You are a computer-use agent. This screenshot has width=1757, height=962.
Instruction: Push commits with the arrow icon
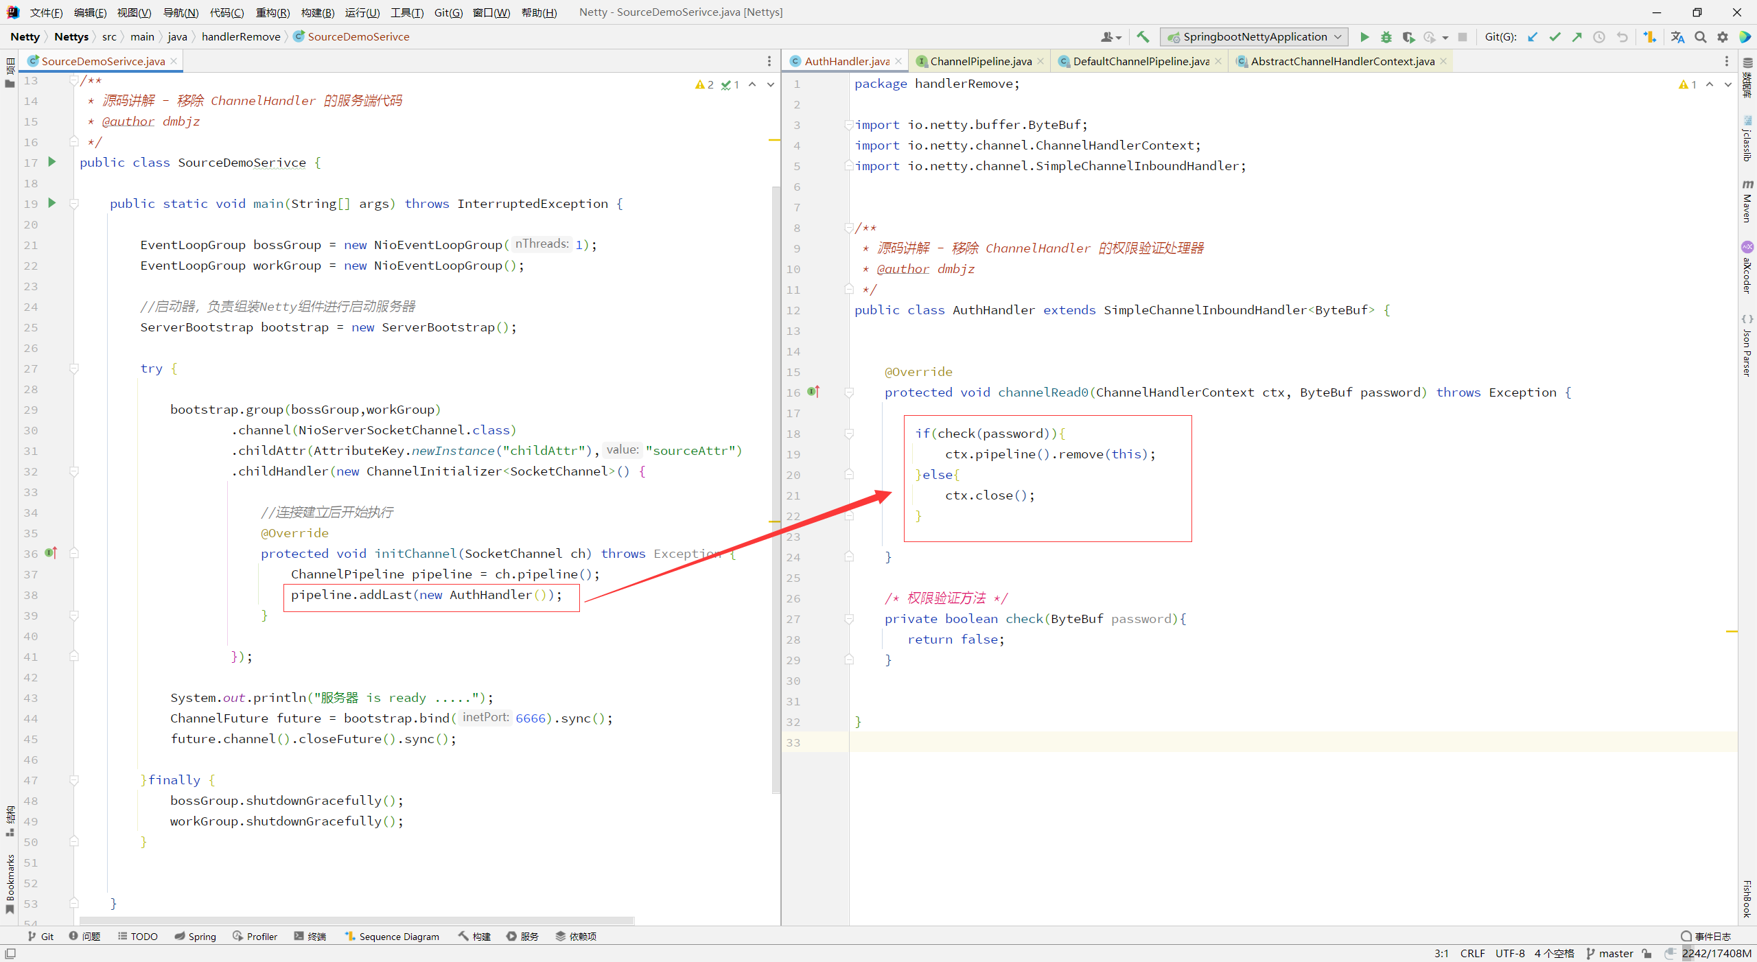1577,37
